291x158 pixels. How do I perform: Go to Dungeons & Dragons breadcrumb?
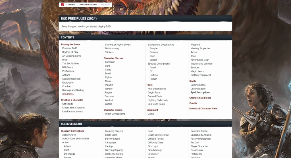click(88, 5)
